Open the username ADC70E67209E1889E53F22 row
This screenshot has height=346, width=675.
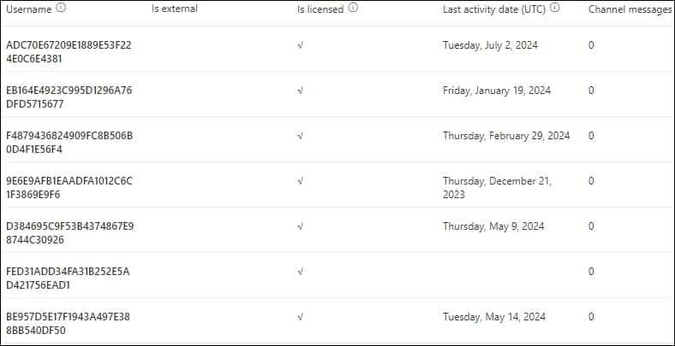click(x=69, y=51)
